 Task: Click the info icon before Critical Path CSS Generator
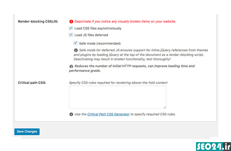[71, 114]
